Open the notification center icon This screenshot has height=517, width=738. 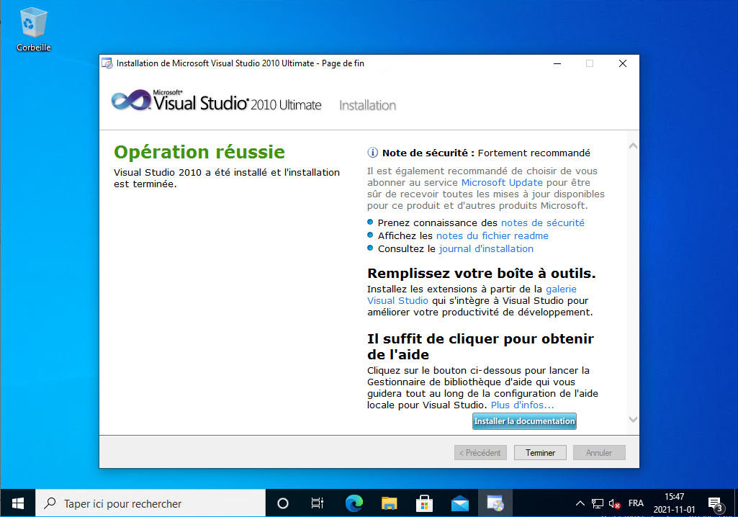(x=716, y=504)
